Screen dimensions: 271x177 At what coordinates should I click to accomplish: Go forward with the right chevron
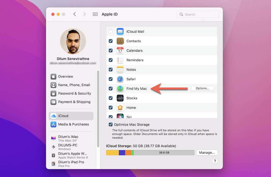84,14
